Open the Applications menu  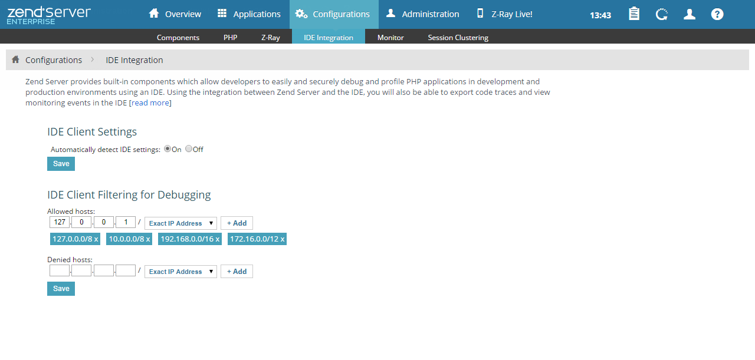(248, 14)
